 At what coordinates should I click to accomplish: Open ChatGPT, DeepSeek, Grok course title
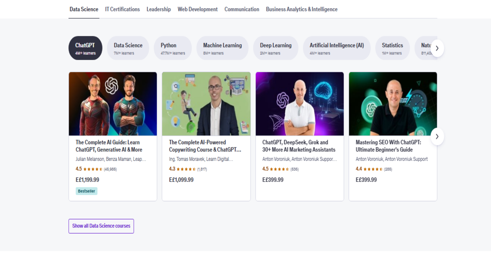pyautogui.click(x=299, y=146)
